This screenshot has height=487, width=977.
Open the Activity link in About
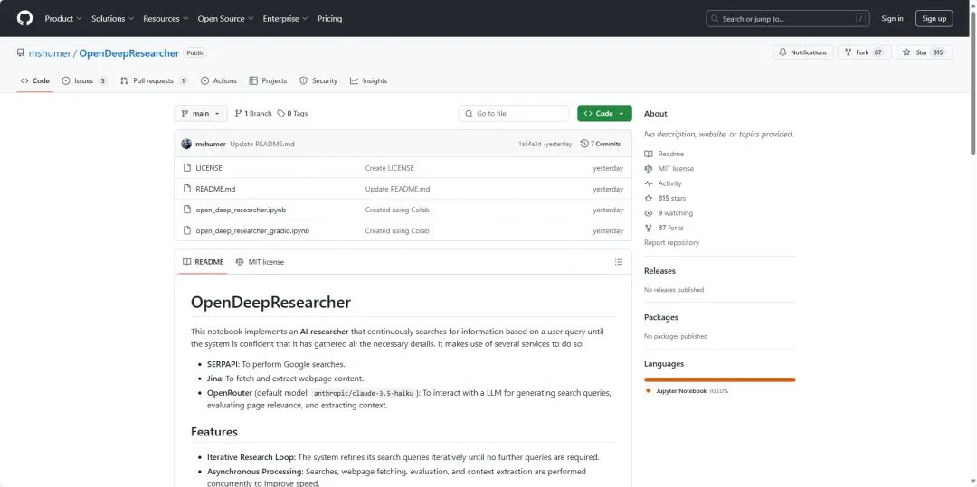(669, 183)
